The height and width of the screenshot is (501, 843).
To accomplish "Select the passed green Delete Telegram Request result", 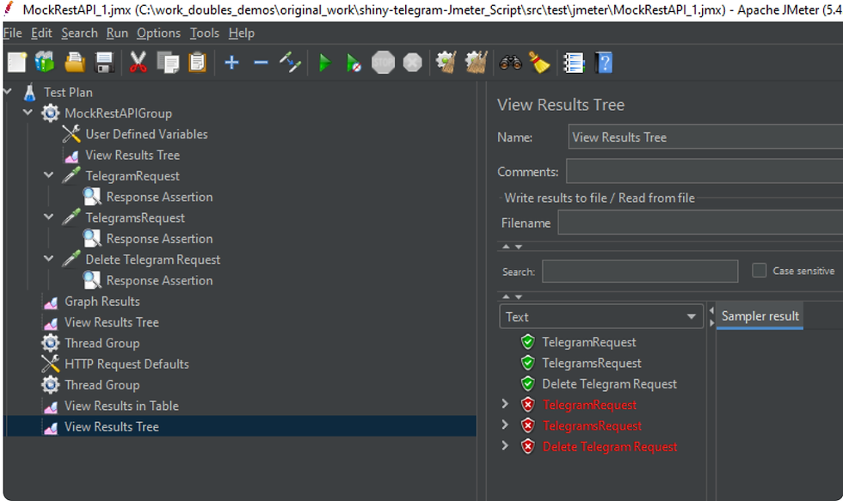I will (609, 384).
